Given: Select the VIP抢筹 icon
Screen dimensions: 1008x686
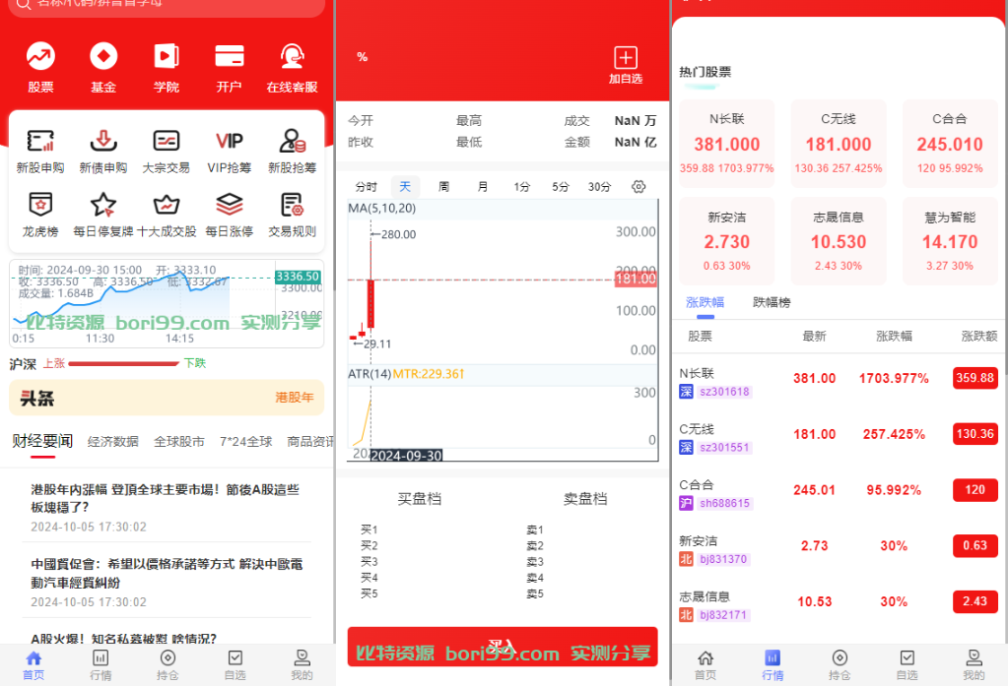Looking at the screenshot, I should click(x=229, y=146).
